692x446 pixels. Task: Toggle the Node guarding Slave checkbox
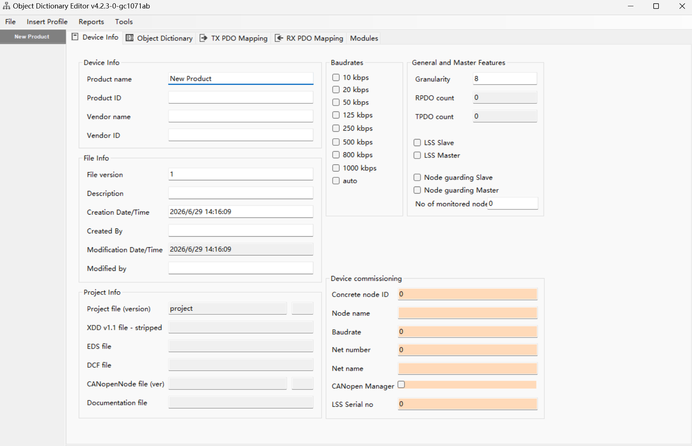pos(417,177)
